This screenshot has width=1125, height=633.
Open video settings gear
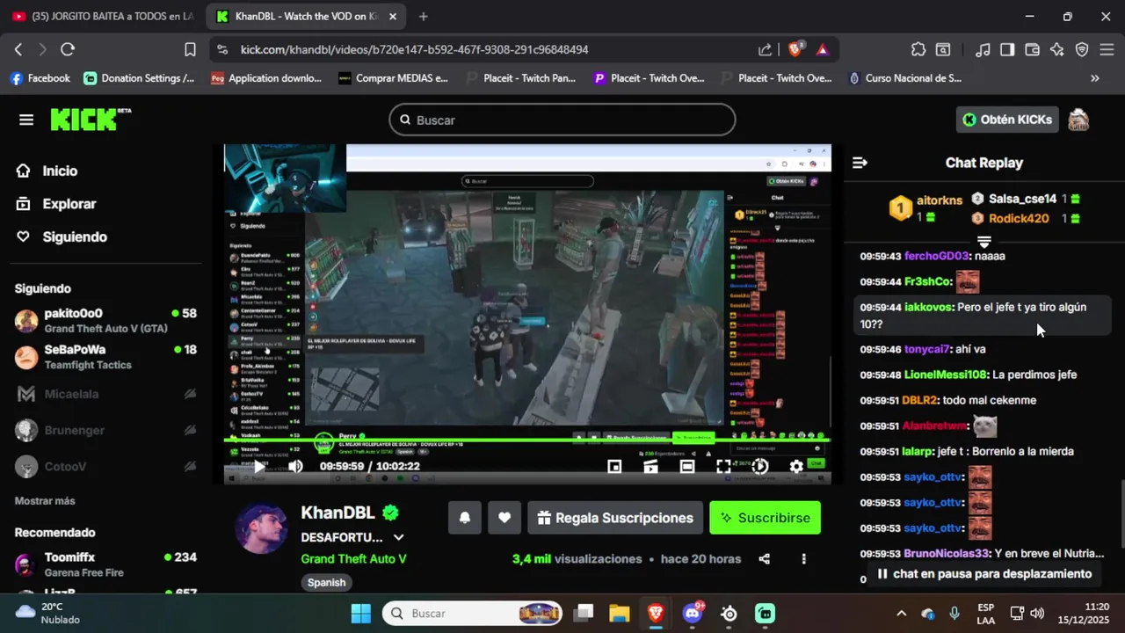[796, 467]
